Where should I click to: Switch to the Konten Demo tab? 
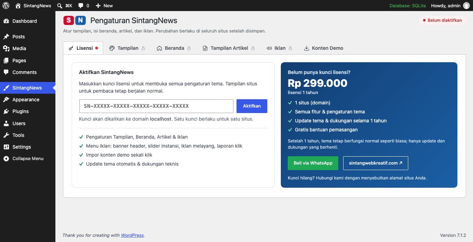pyautogui.click(x=323, y=48)
